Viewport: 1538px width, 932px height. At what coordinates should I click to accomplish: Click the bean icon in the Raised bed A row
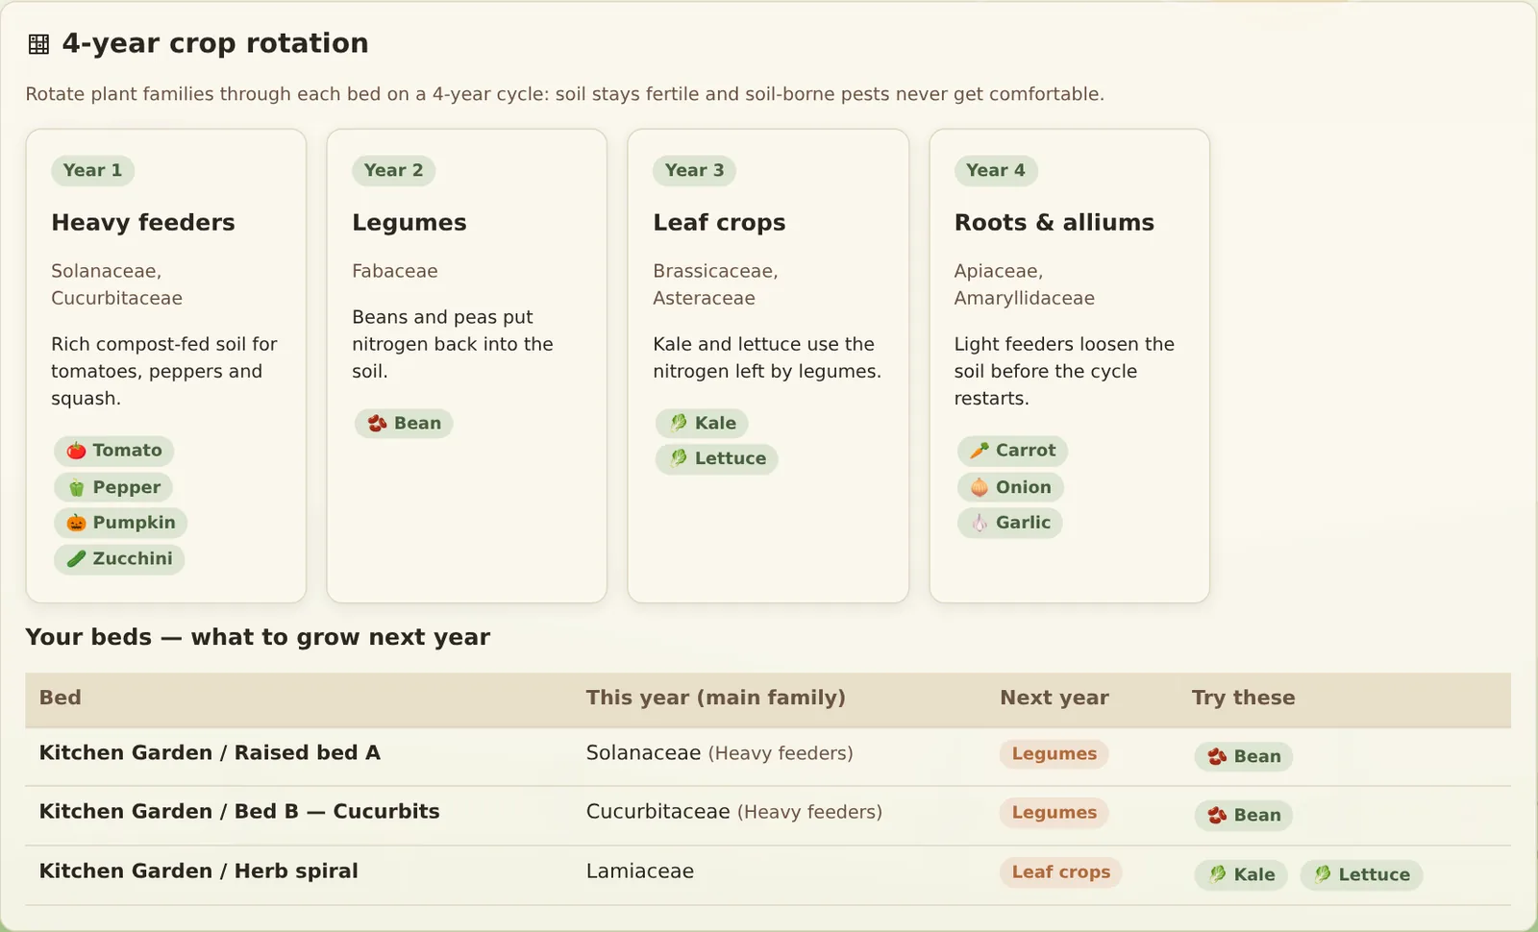click(1217, 757)
